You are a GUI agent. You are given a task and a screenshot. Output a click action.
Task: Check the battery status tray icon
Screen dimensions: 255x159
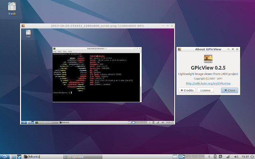click(215, 157)
